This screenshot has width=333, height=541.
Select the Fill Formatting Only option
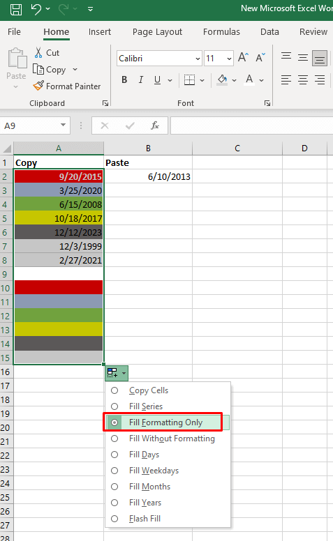168,422
